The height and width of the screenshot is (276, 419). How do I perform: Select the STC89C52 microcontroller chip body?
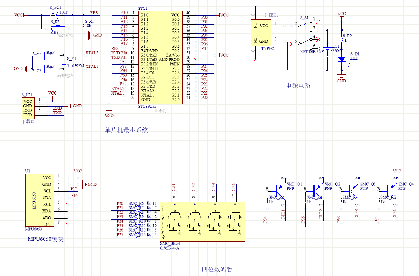(x=160, y=57)
